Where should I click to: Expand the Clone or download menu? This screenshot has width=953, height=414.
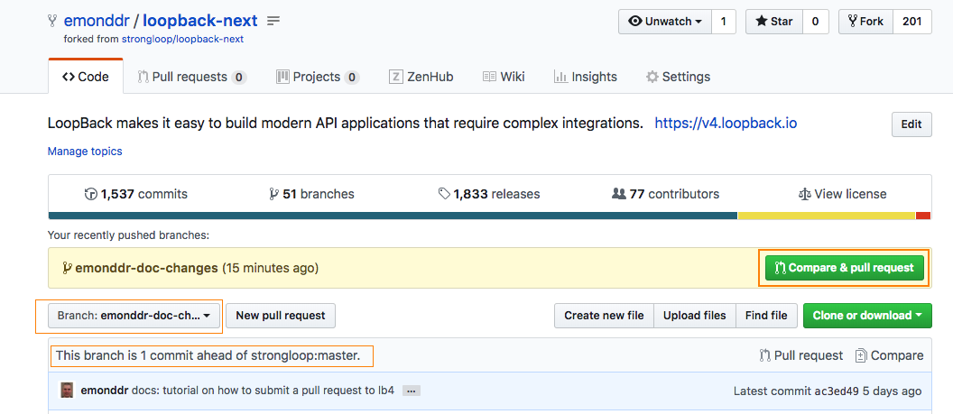[867, 316]
